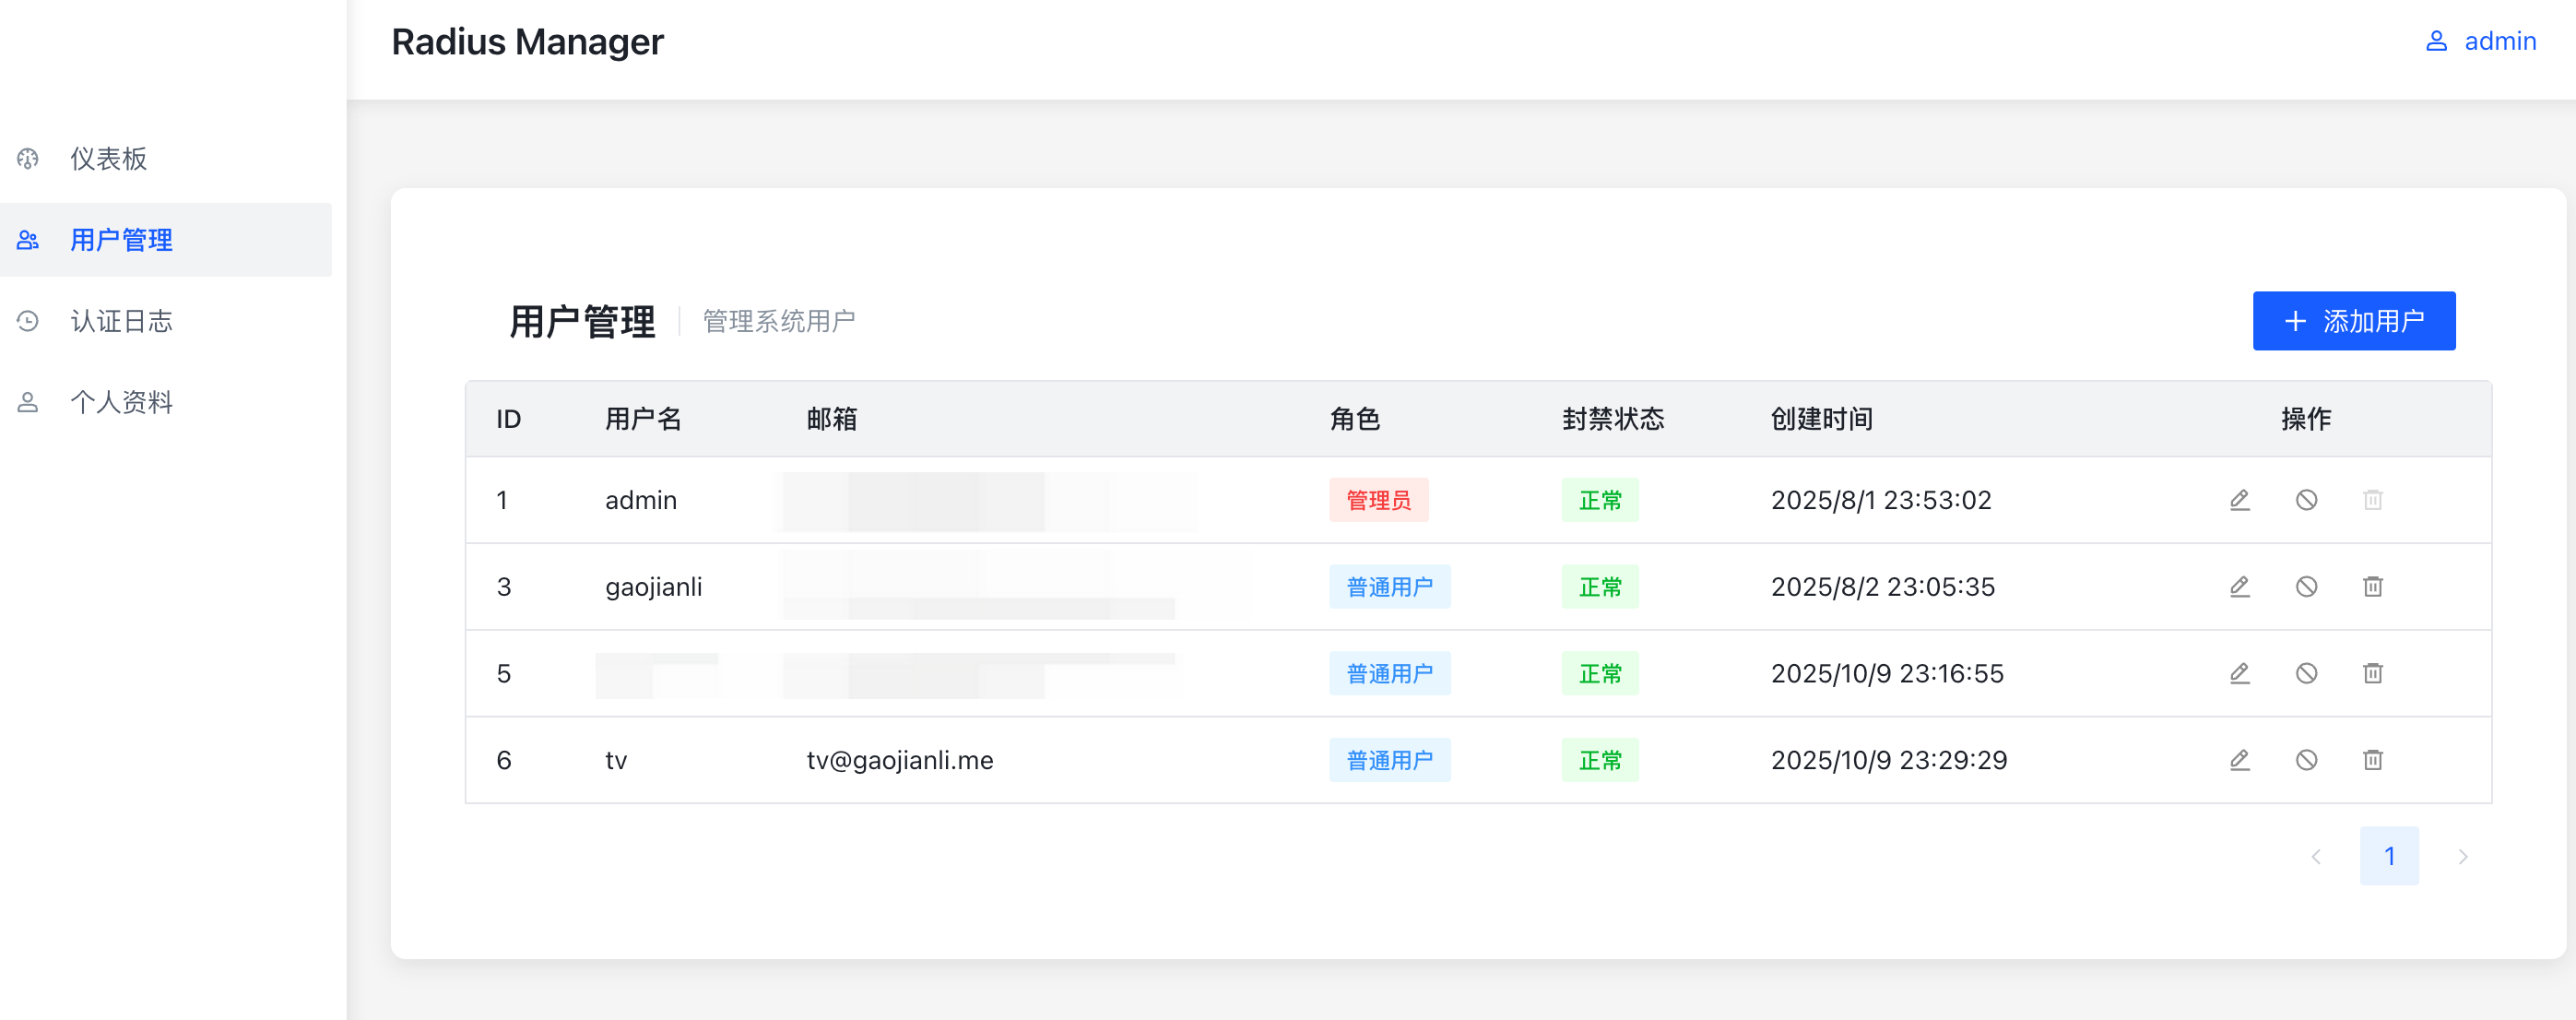Click 普通用户 tag in ID 5 row
The height and width of the screenshot is (1020, 2576).
click(1389, 673)
